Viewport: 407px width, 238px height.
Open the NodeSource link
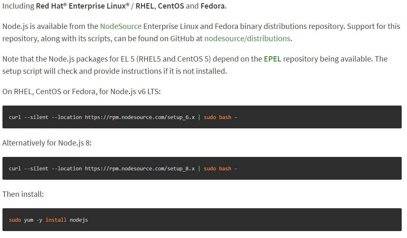[x=121, y=26]
